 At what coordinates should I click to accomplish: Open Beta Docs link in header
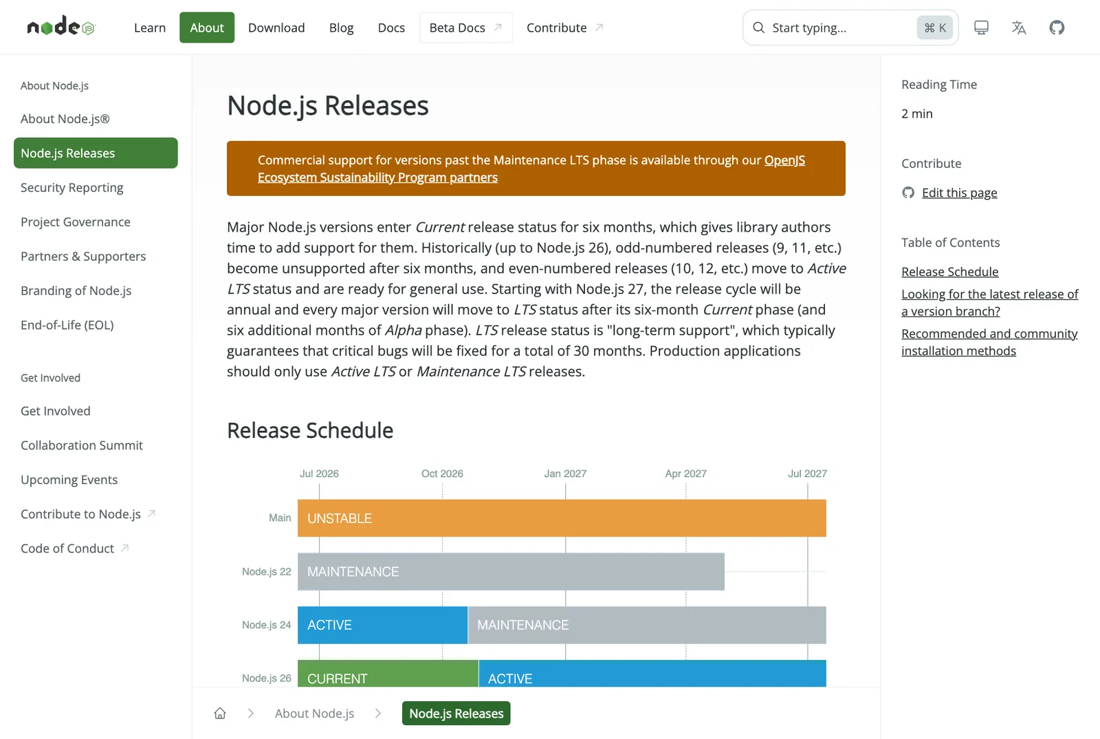pos(466,27)
